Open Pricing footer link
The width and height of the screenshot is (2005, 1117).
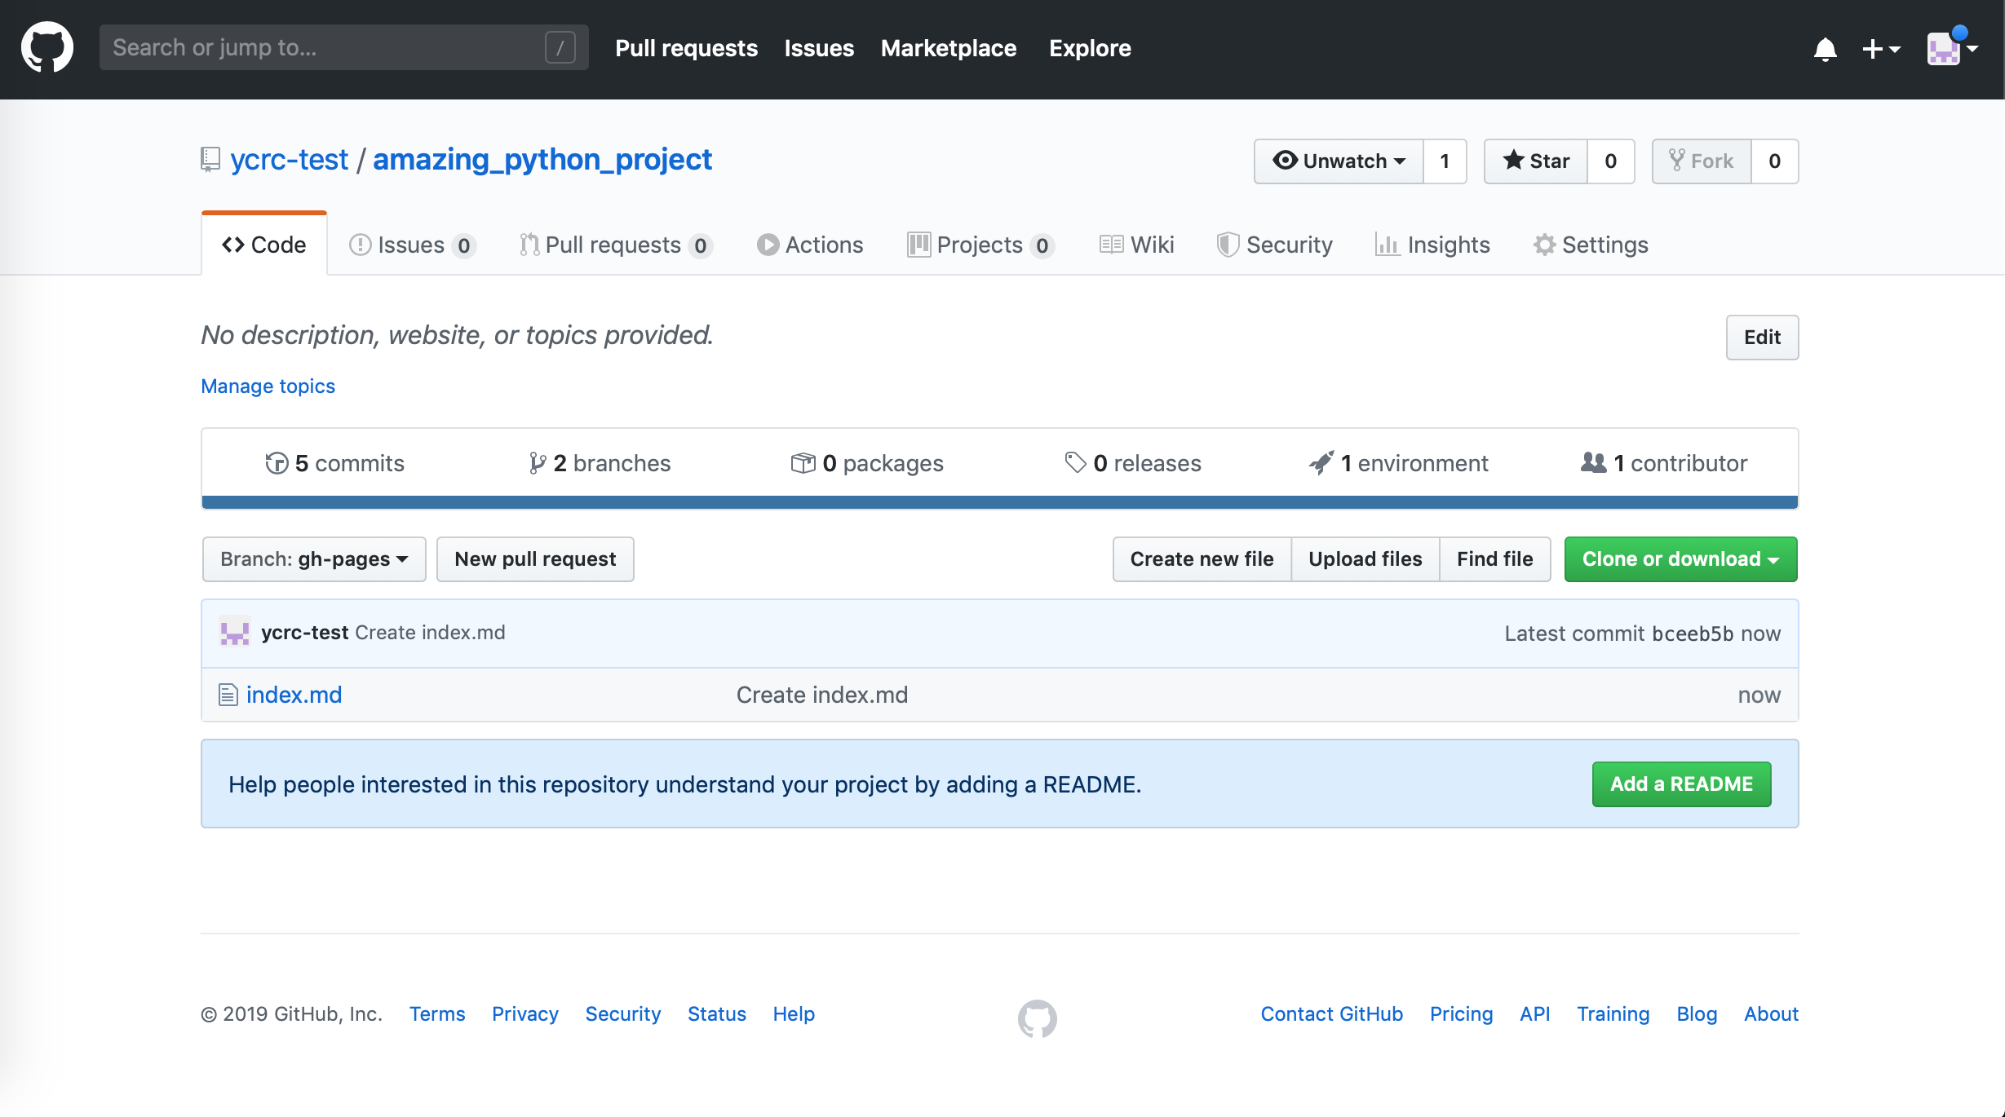(1461, 1014)
